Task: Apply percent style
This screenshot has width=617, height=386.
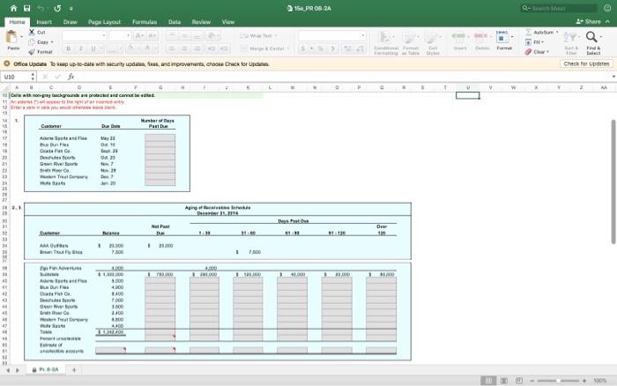Action: click(321, 48)
